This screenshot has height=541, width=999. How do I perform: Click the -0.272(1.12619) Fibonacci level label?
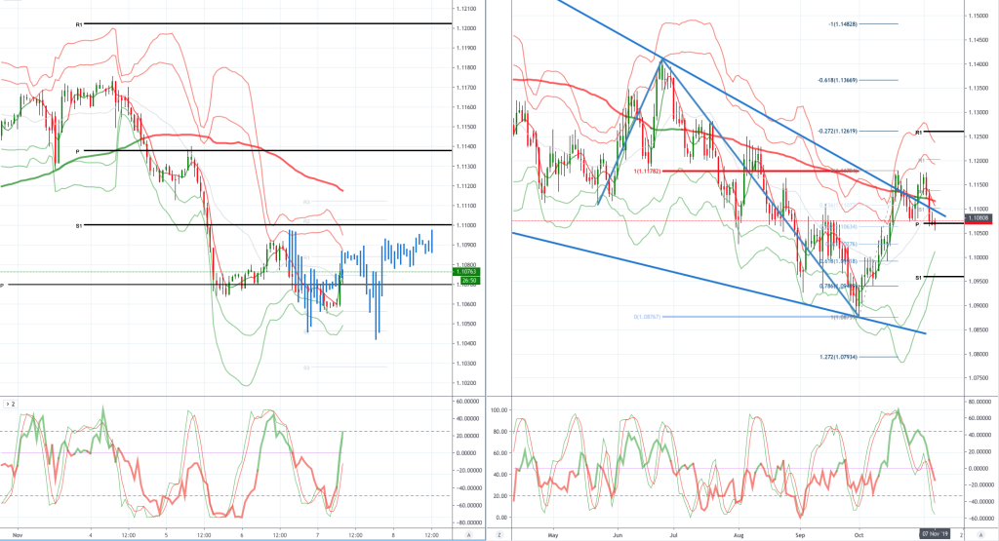(837, 132)
